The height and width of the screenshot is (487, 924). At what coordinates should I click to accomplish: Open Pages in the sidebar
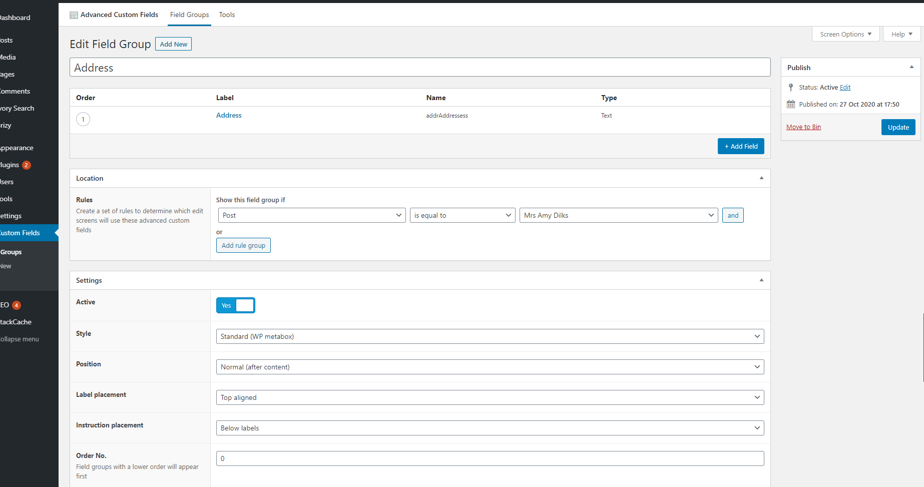click(29, 74)
